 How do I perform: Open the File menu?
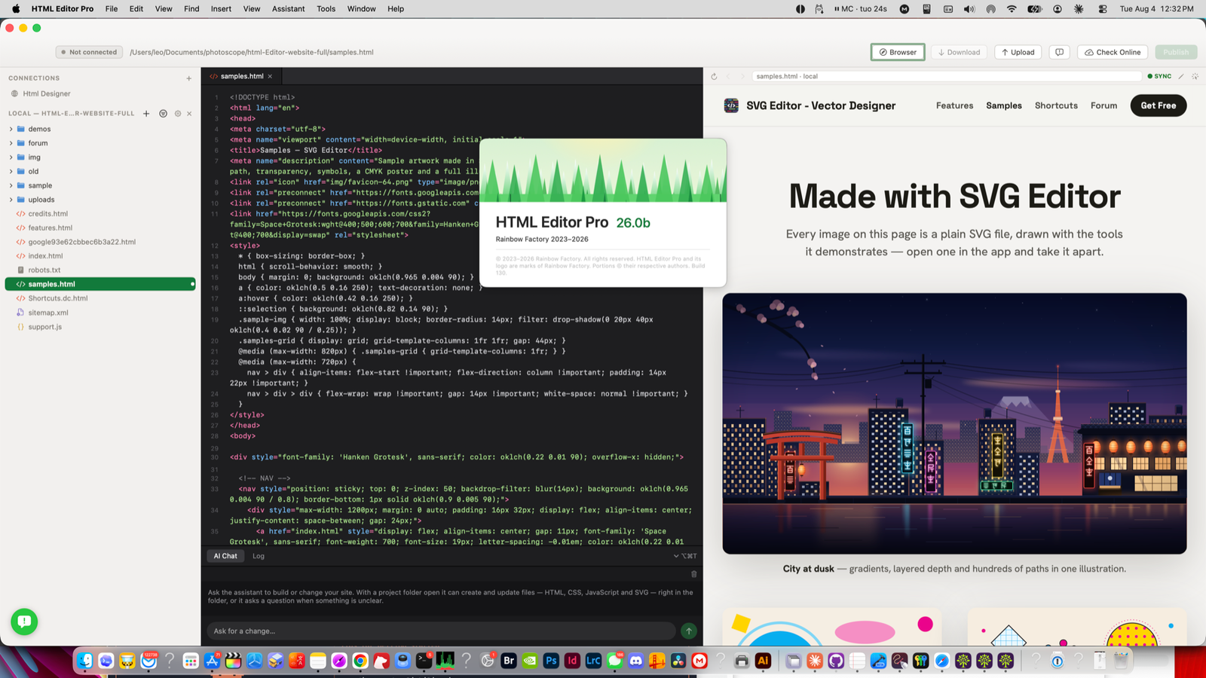pos(111,9)
